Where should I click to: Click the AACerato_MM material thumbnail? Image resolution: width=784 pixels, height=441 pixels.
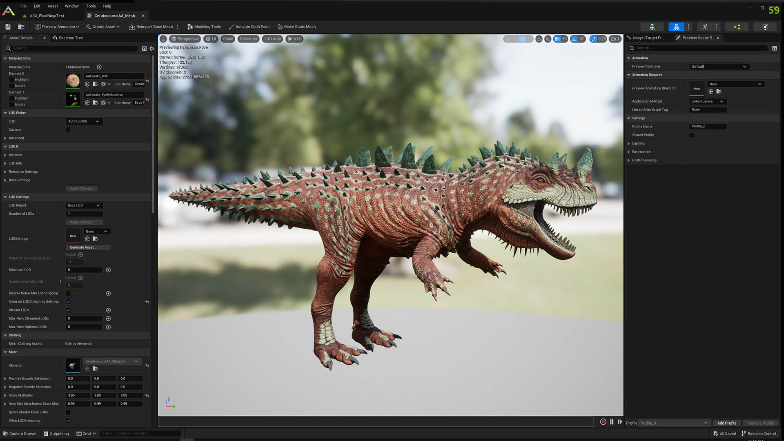(73, 80)
